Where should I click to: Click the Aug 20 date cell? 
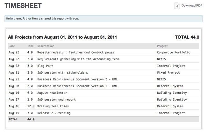pyautogui.click(x=14, y=86)
